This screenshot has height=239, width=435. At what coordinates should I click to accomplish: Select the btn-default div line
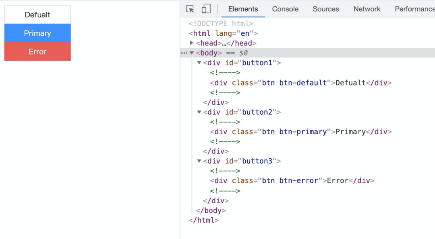pyautogui.click(x=300, y=83)
